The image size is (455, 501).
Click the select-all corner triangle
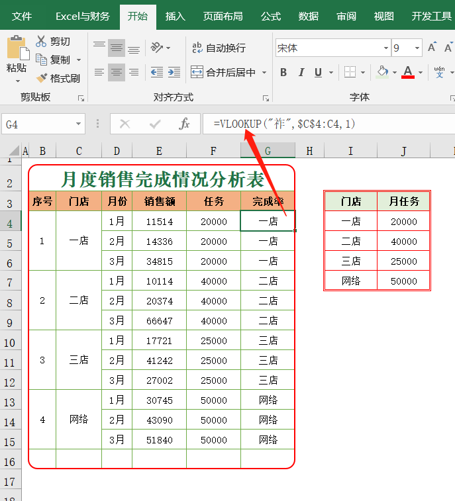coord(13,150)
